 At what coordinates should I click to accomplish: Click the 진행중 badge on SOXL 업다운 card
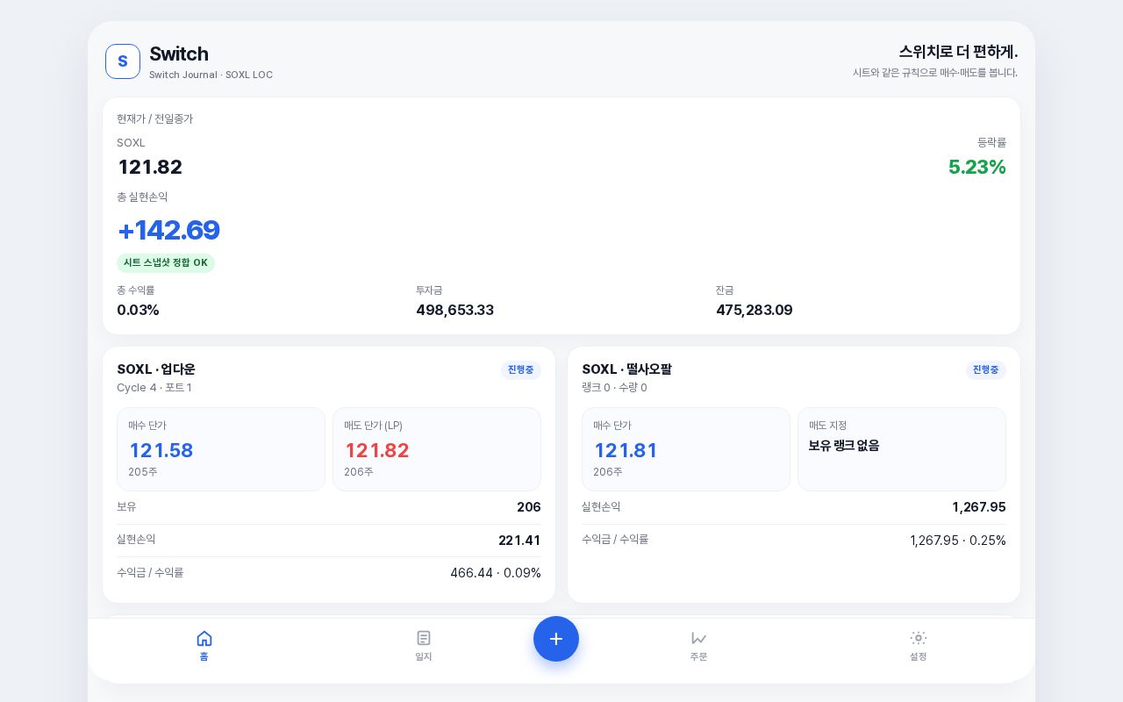(x=521, y=370)
